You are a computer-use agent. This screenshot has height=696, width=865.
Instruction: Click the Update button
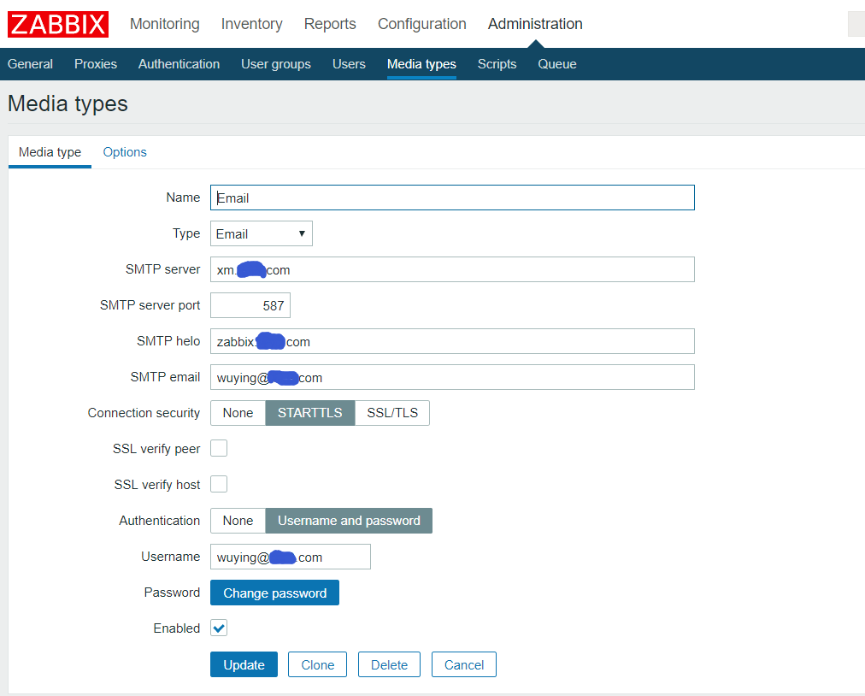coord(244,664)
